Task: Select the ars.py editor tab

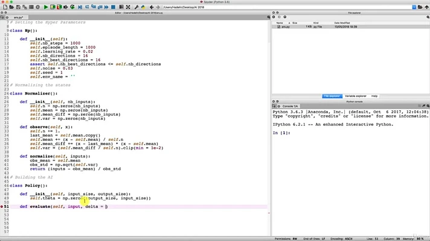Action: (18, 17)
